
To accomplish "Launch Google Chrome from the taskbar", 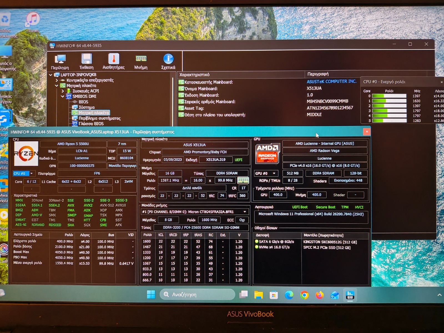I will [304, 295].
